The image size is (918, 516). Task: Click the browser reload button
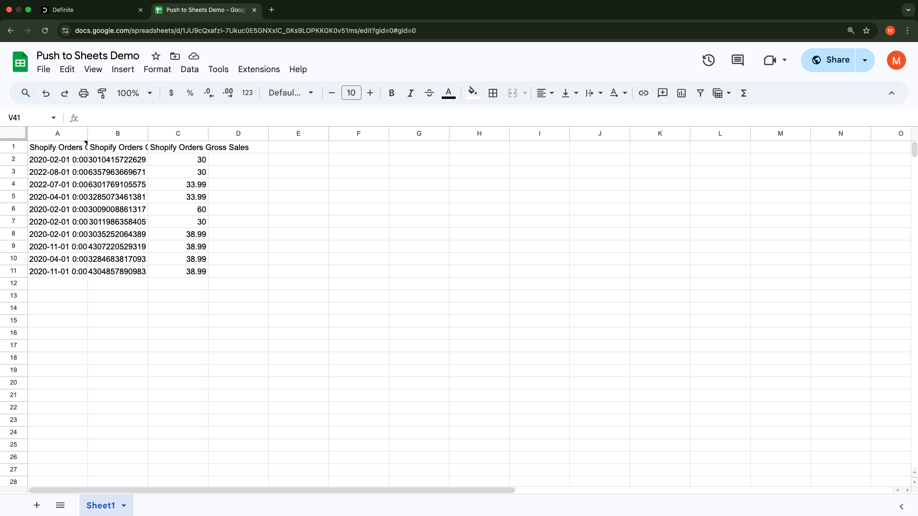pyautogui.click(x=45, y=31)
